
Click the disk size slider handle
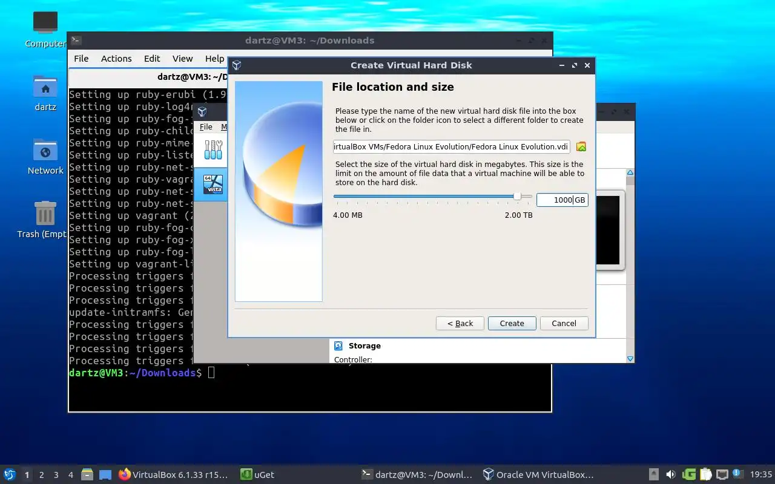(x=517, y=196)
